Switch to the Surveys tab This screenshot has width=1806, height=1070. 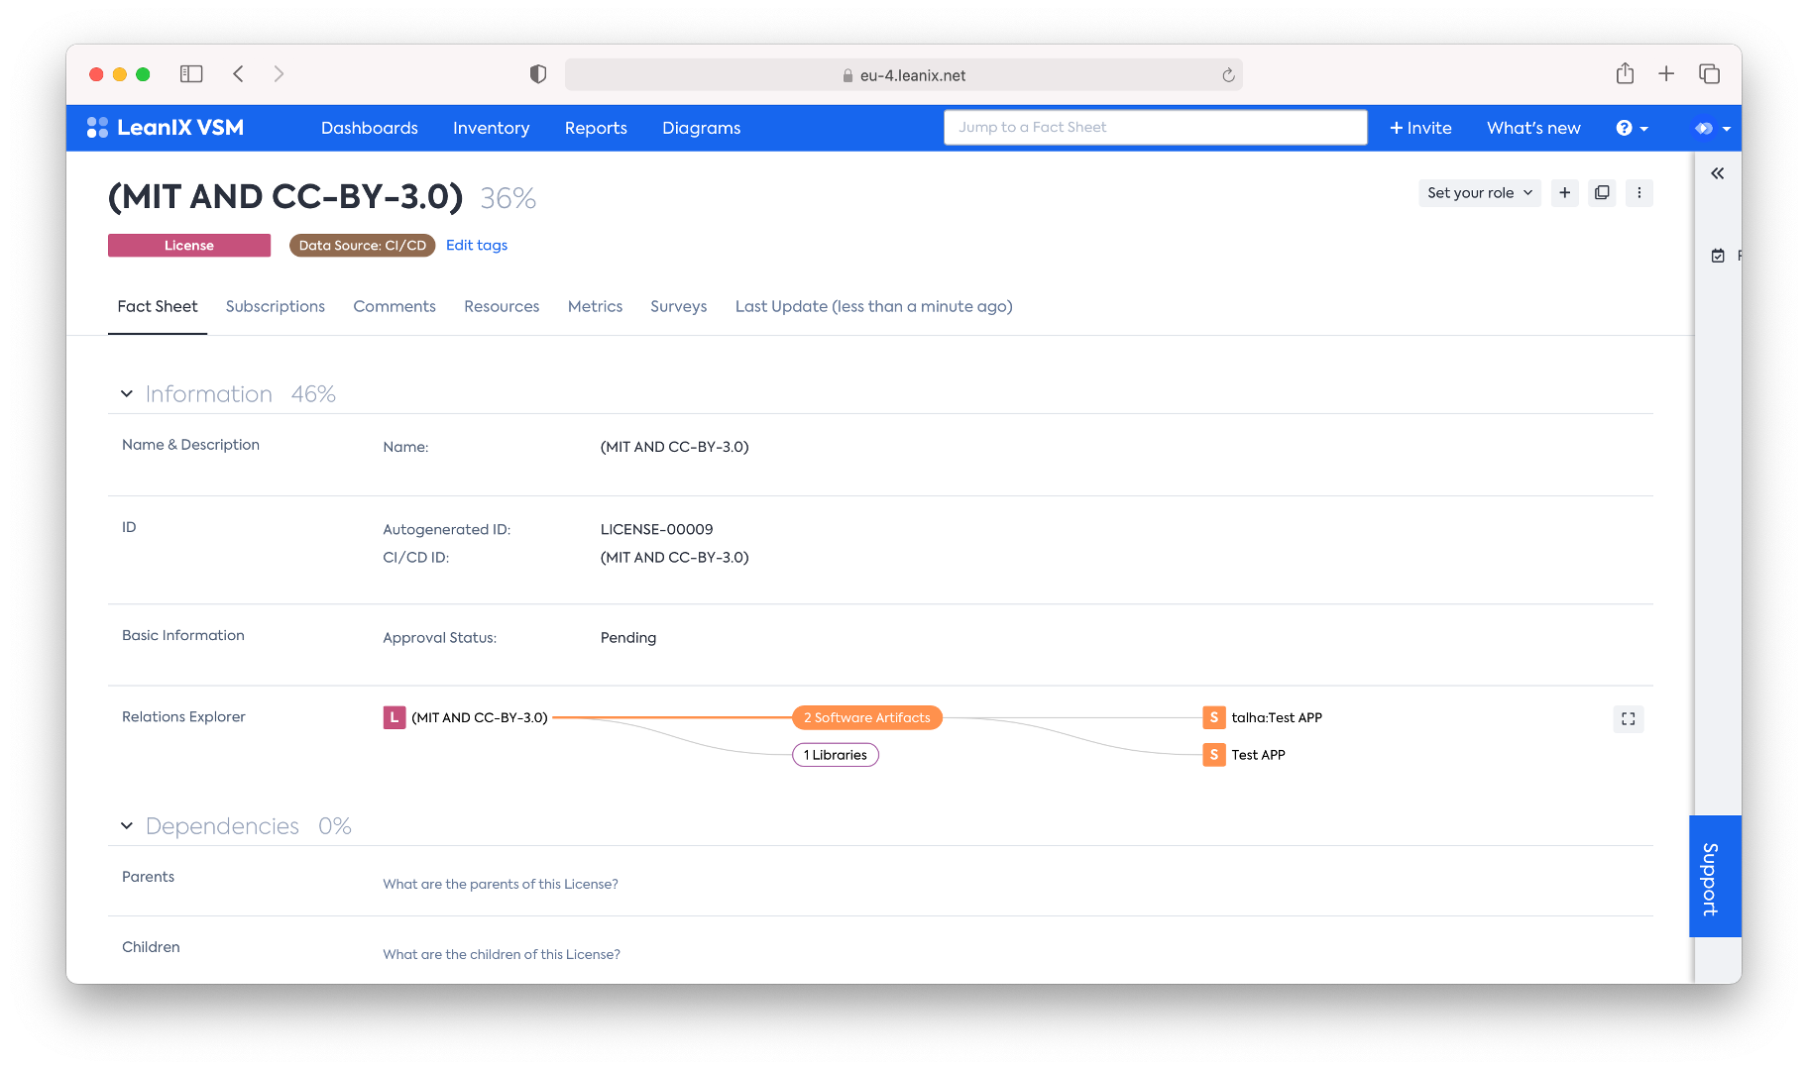click(679, 307)
